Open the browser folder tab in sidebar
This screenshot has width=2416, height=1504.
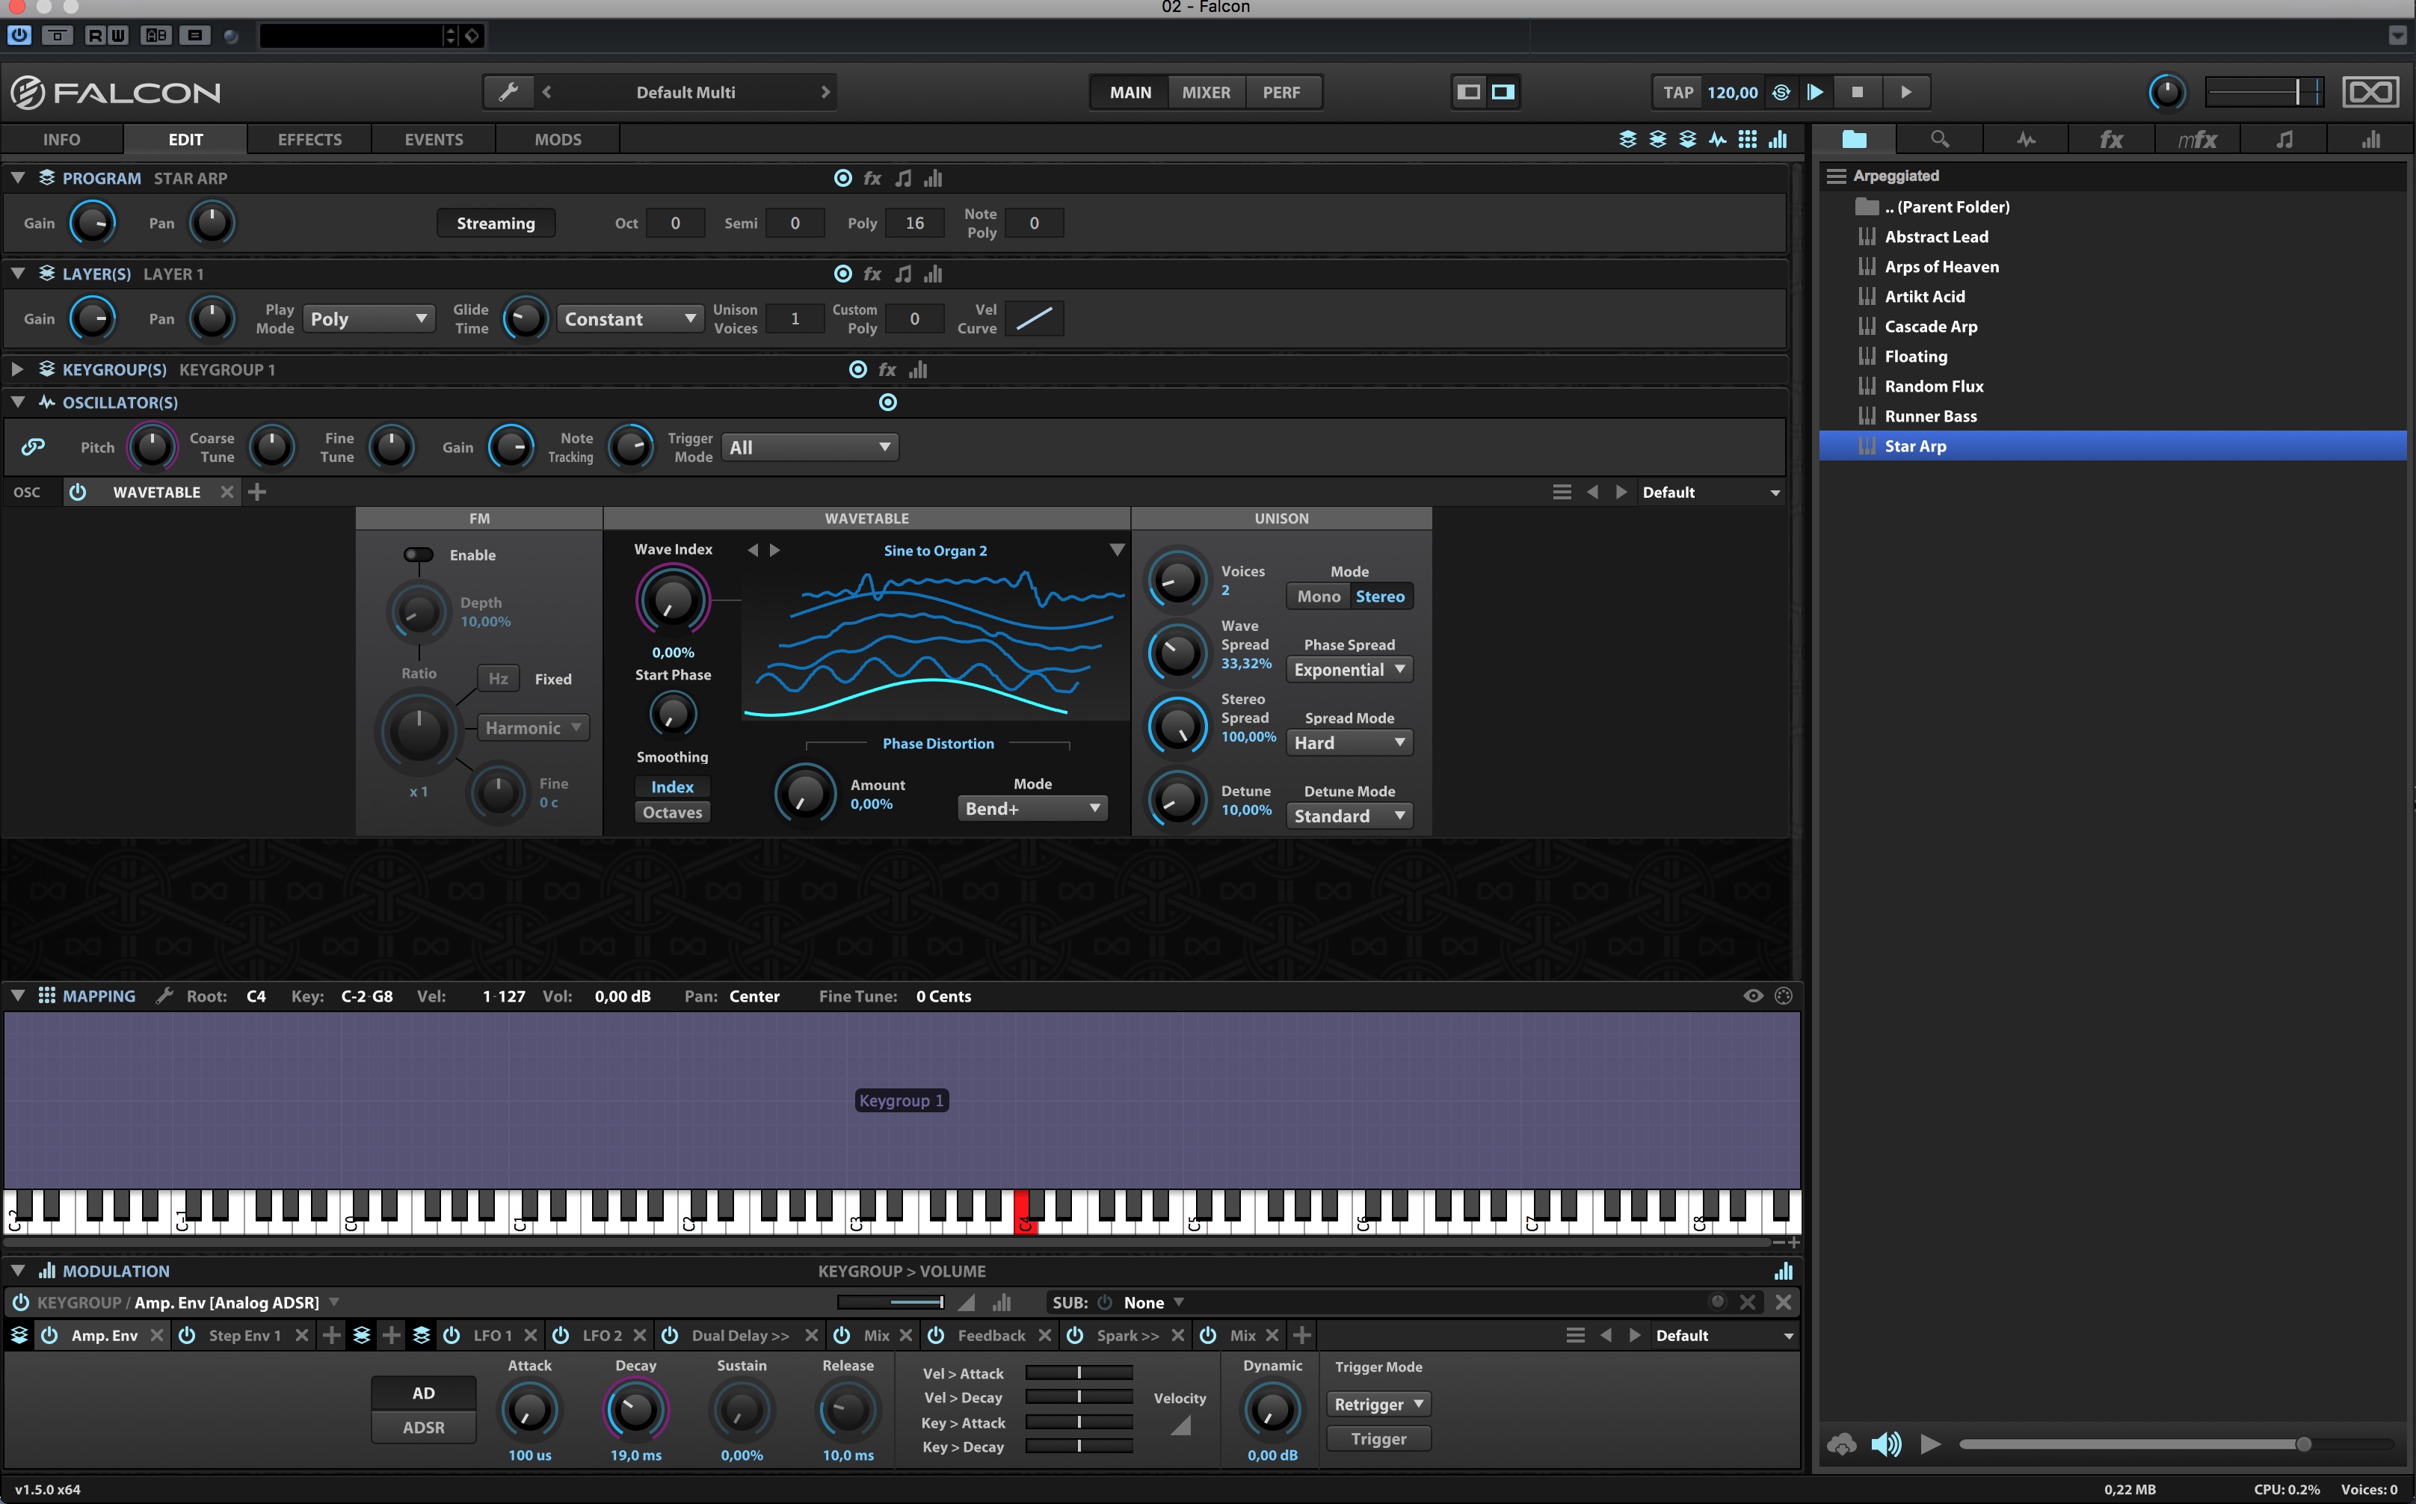[1854, 139]
